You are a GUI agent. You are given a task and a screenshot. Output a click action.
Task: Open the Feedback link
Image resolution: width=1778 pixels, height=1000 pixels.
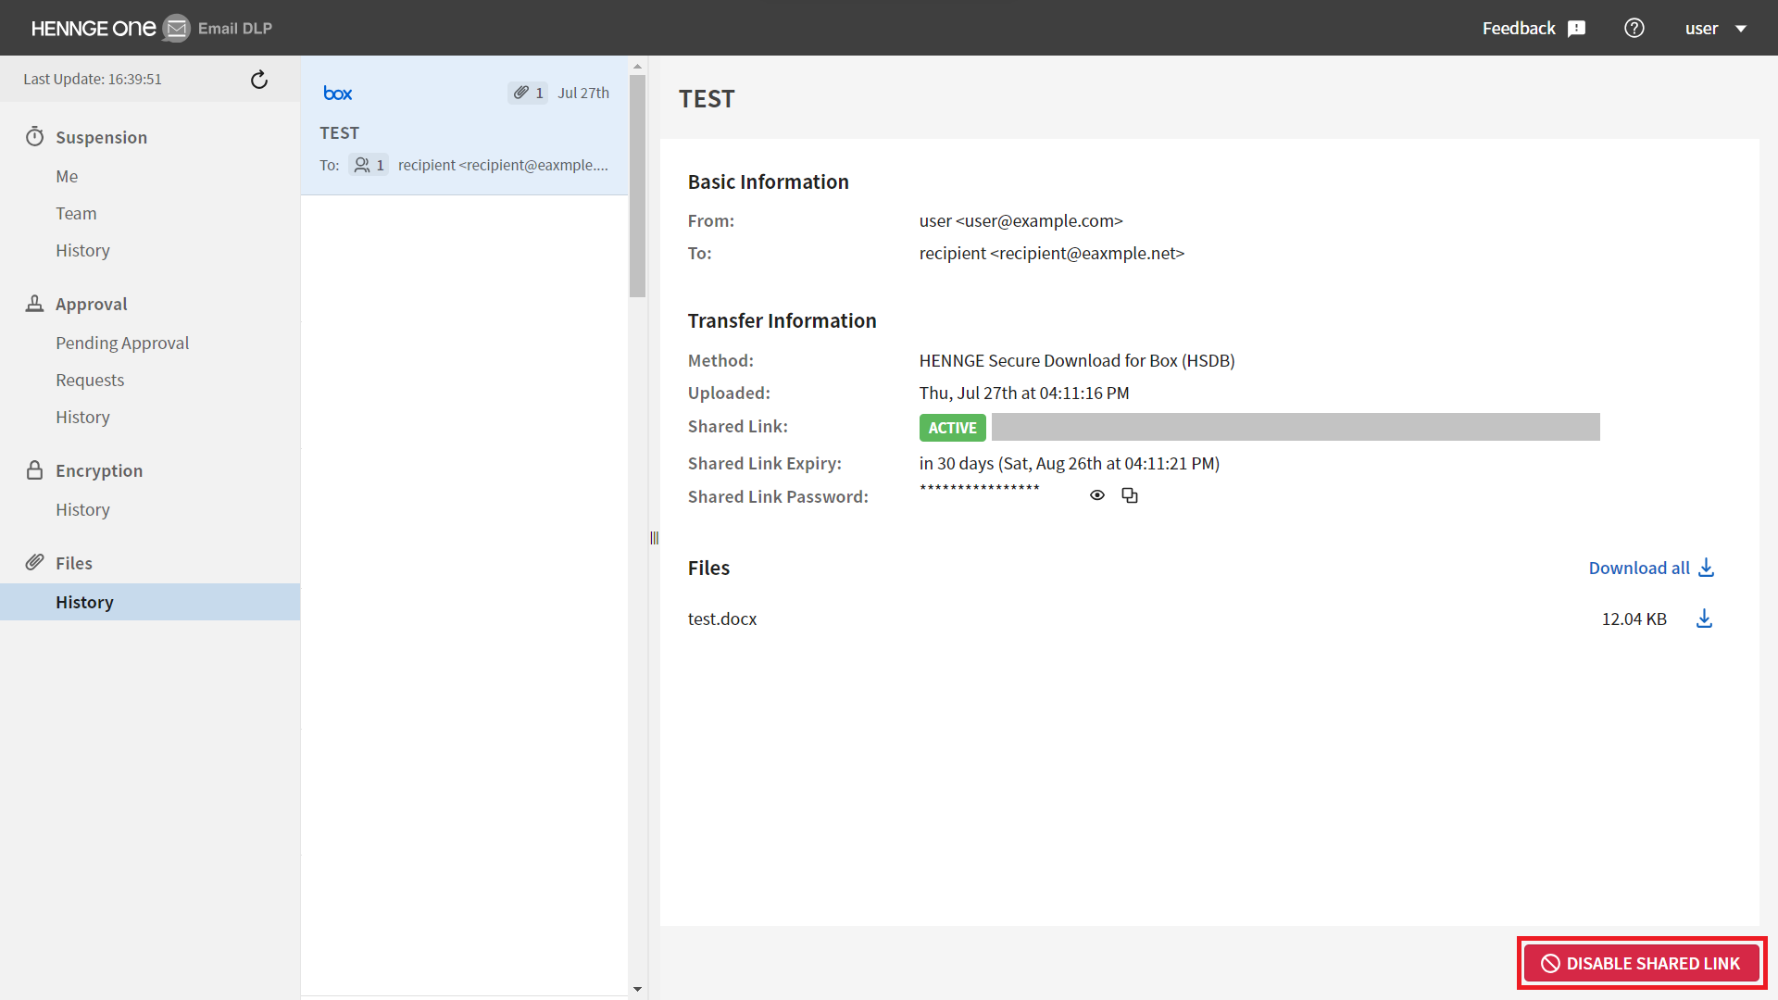click(x=1519, y=28)
